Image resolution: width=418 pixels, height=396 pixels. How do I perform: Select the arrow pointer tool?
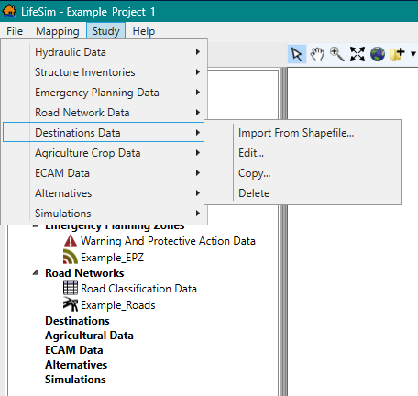point(297,54)
